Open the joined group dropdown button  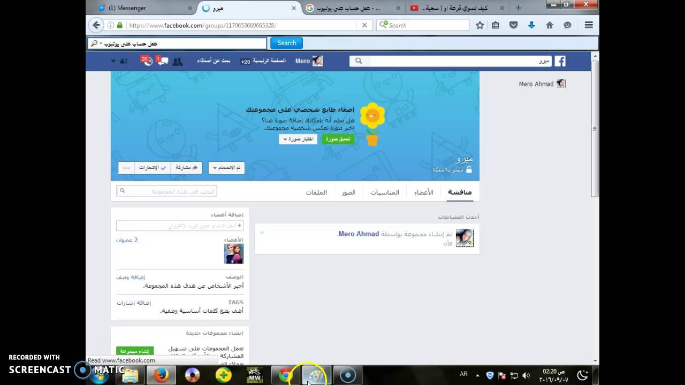[x=226, y=167]
